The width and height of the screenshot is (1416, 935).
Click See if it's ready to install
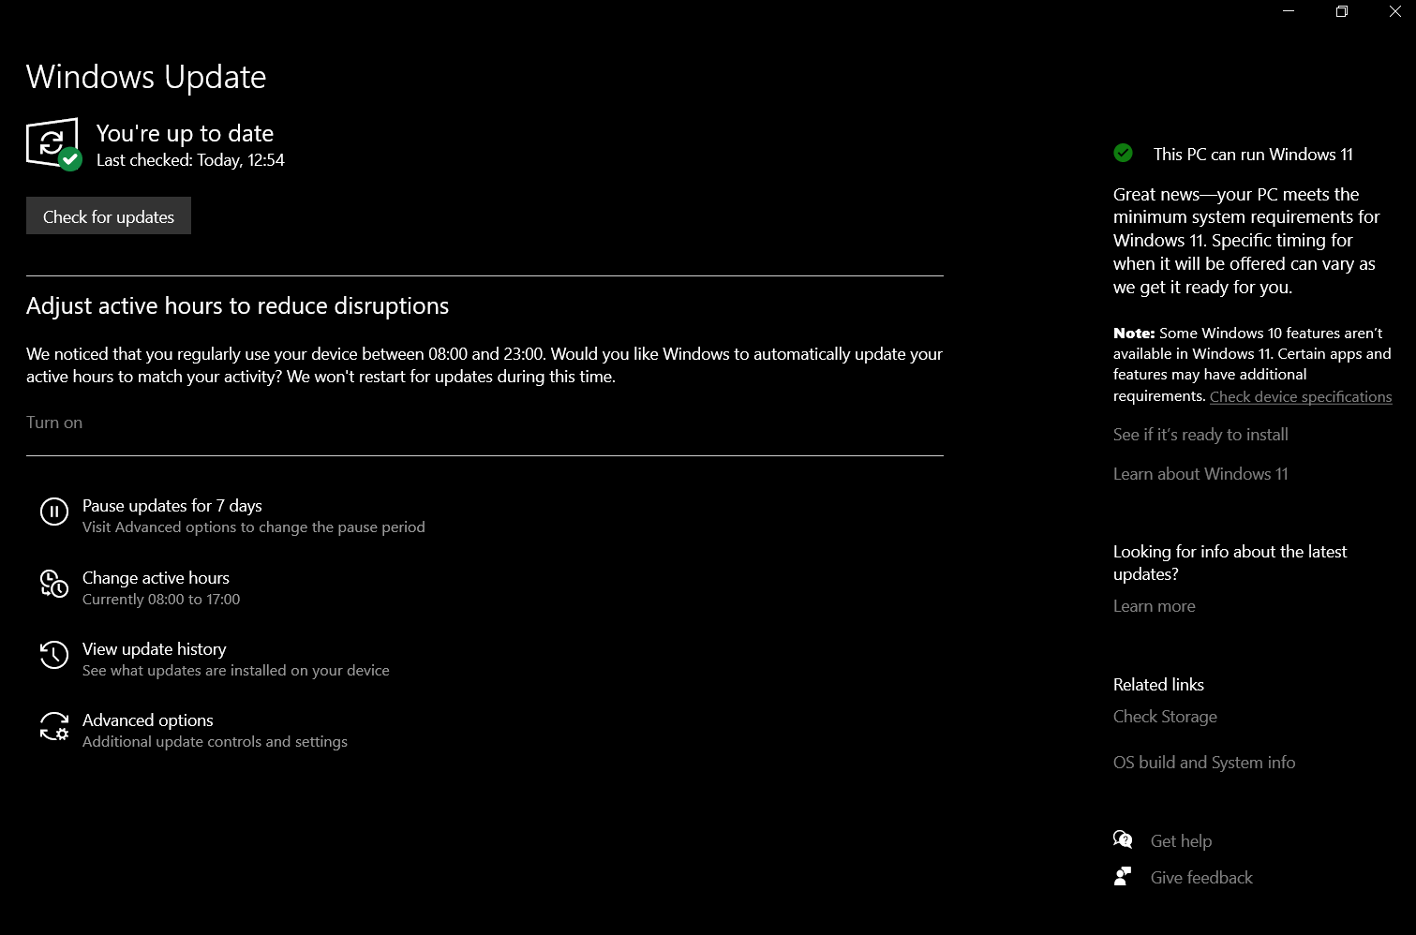pyautogui.click(x=1200, y=435)
